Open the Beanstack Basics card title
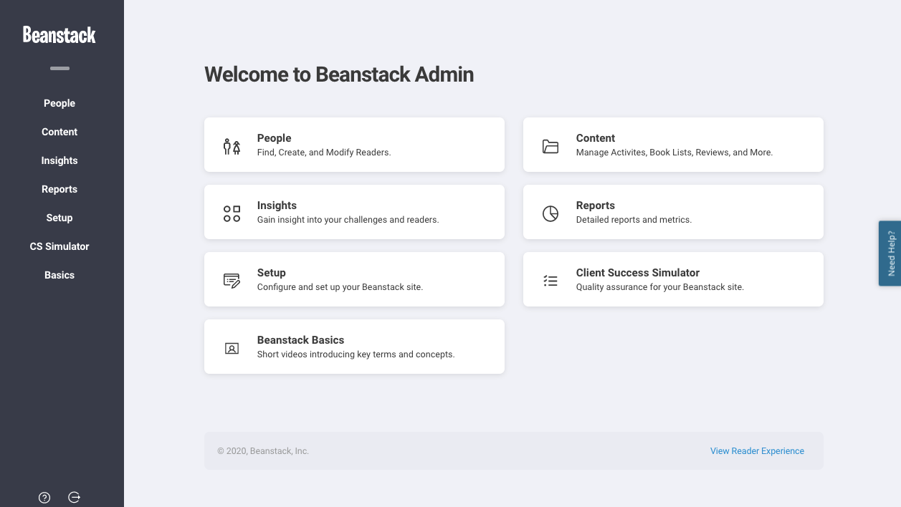The height and width of the screenshot is (507, 901). click(x=301, y=340)
